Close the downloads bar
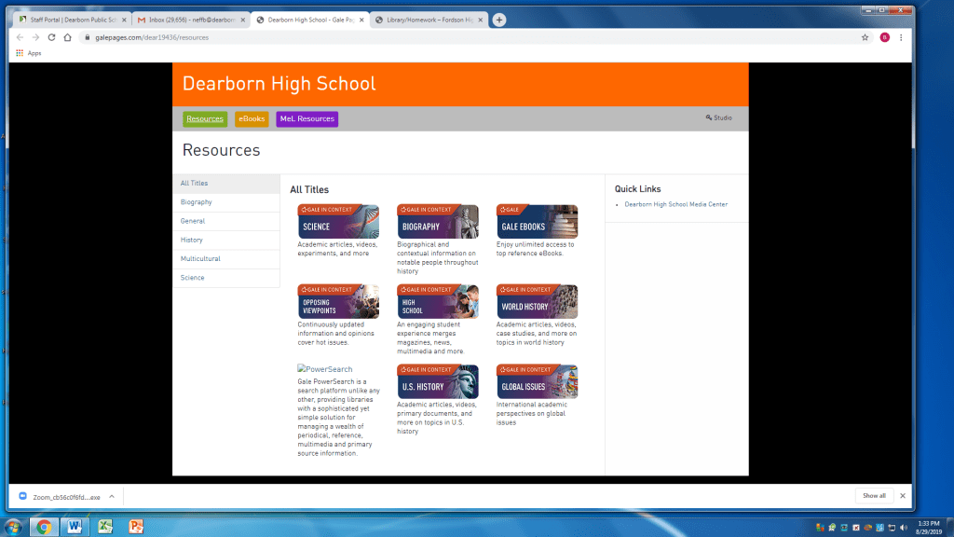Image resolution: width=954 pixels, height=537 pixels. coord(903,496)
